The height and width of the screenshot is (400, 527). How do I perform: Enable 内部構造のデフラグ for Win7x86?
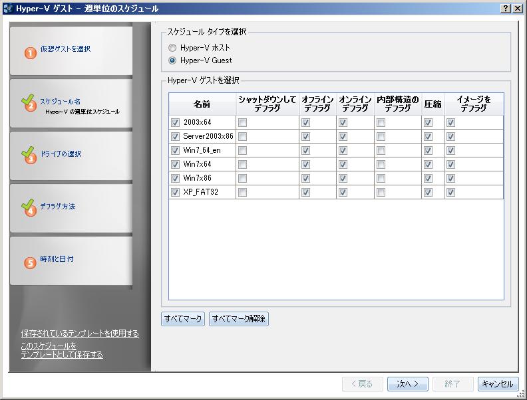click(381, 178)
